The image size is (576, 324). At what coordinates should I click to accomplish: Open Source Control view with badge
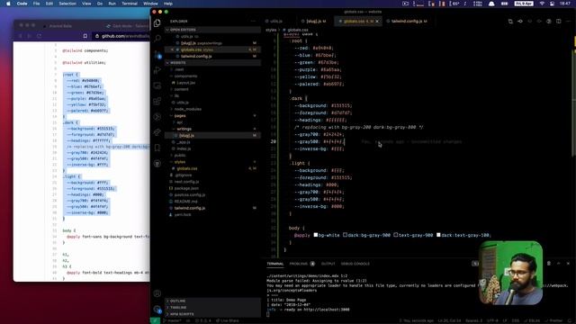click(x=157, y=55)
